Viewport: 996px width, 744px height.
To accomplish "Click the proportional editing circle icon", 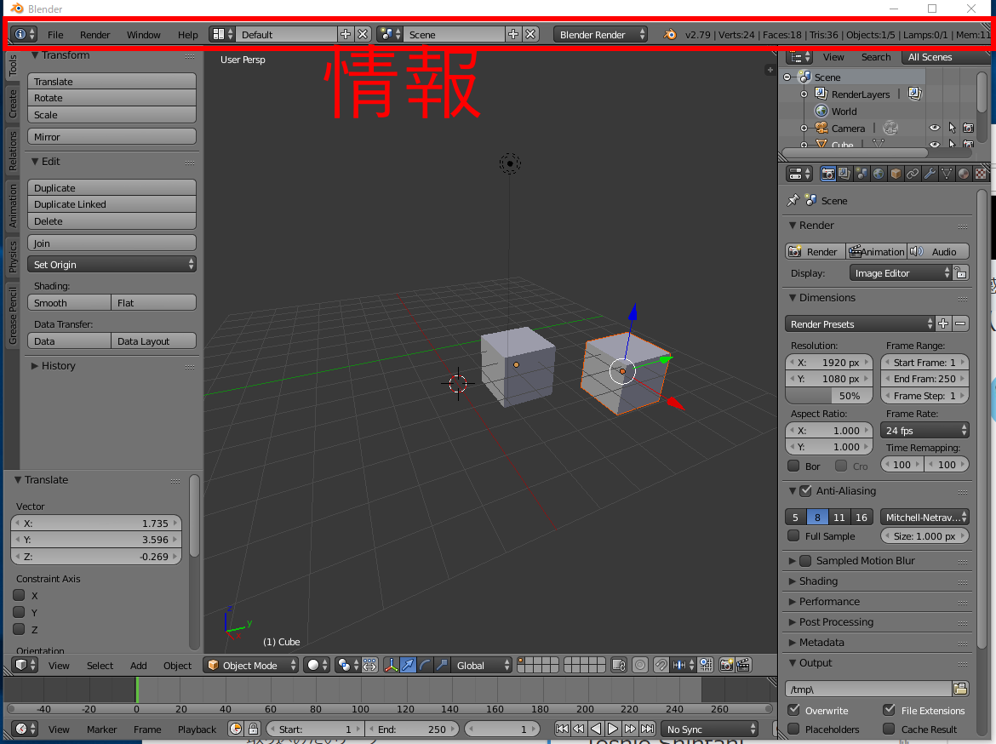I will [x=640, y=665].
